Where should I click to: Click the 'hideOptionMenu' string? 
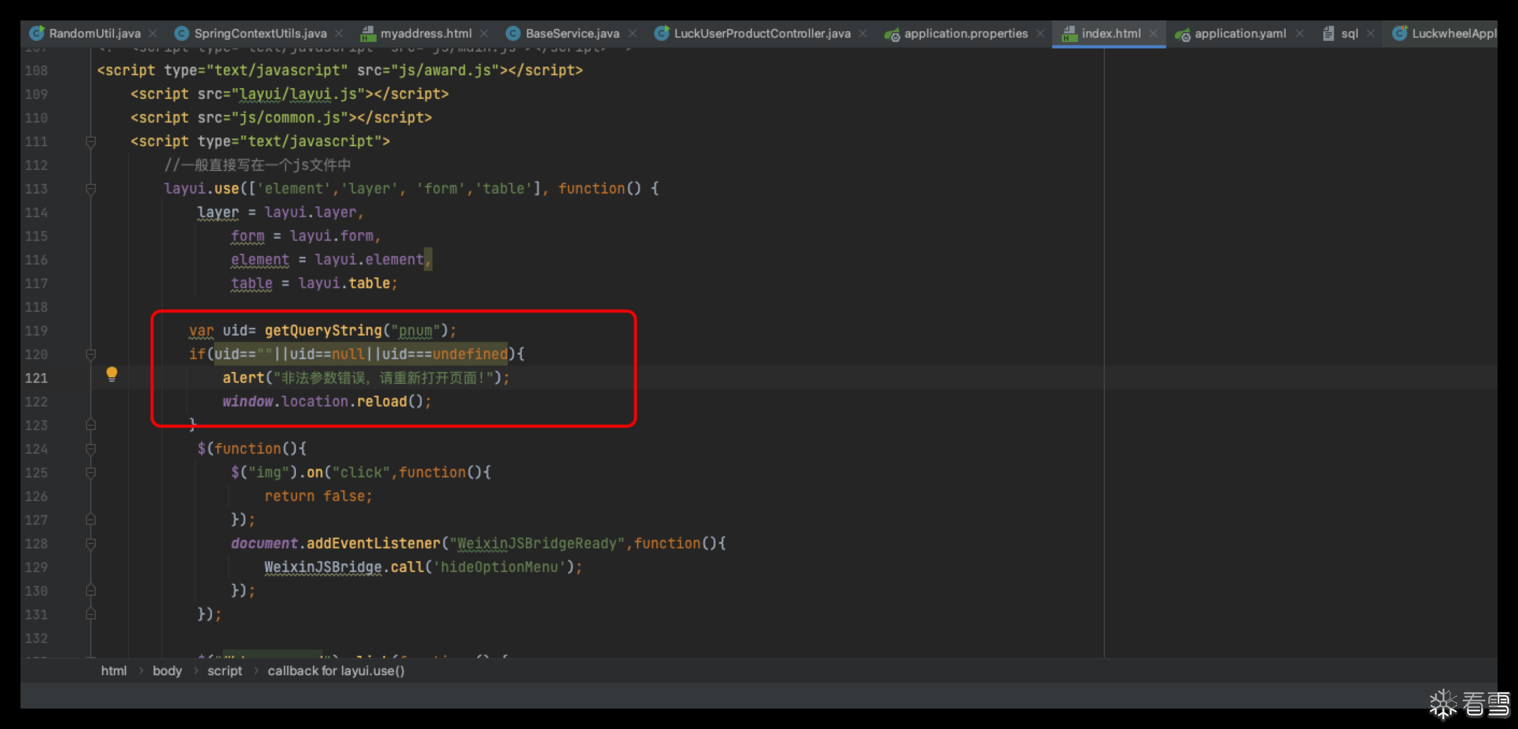pos(499,567)
